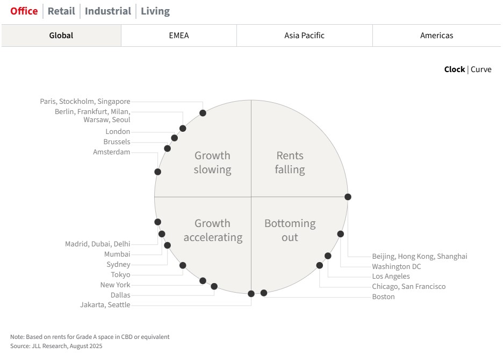
Task: Click the Growth slowing quadrant
Action: pos(212,162)
